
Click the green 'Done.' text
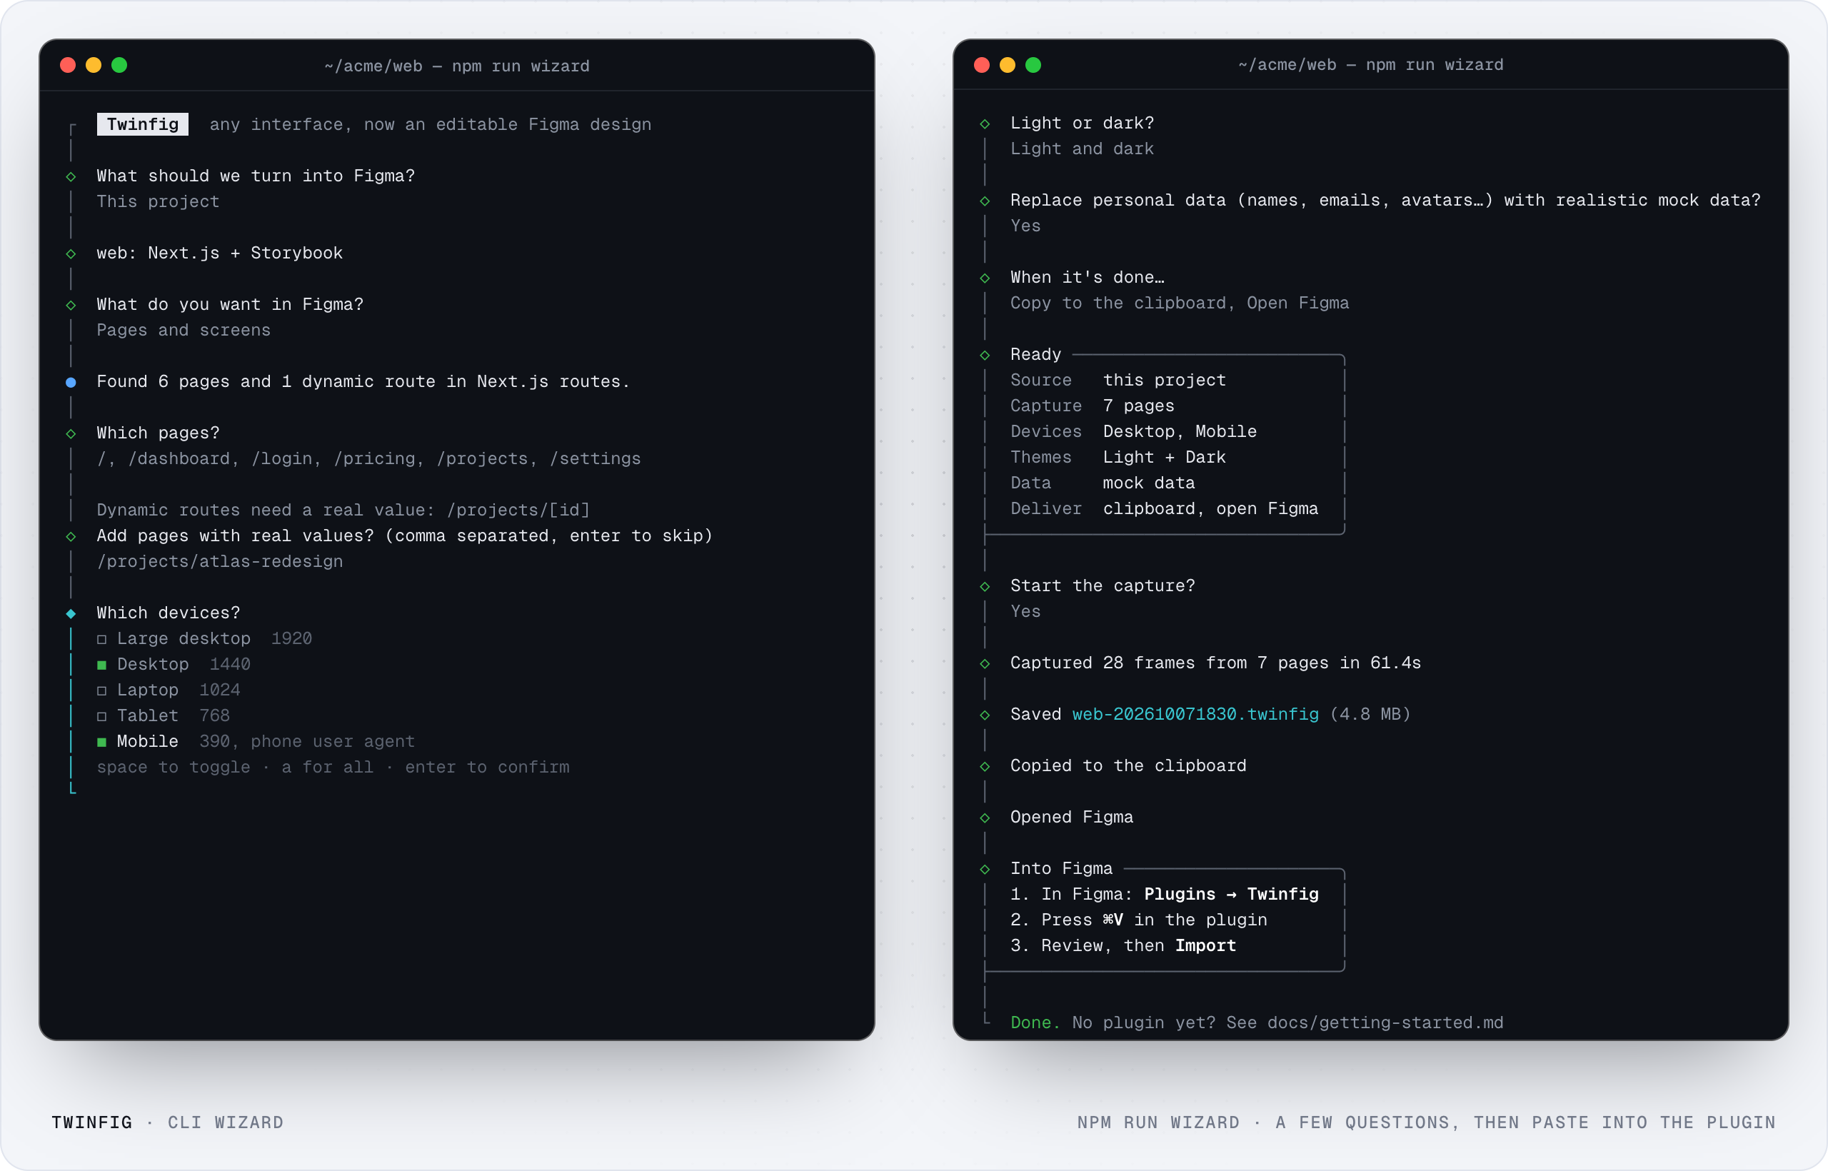click(1035, 1022)
